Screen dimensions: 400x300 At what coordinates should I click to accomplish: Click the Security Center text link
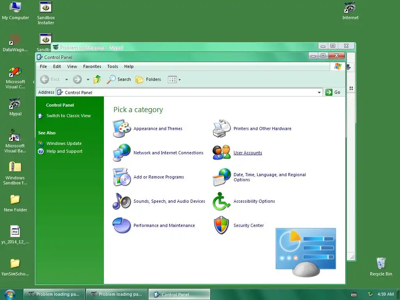click(248, 225)
